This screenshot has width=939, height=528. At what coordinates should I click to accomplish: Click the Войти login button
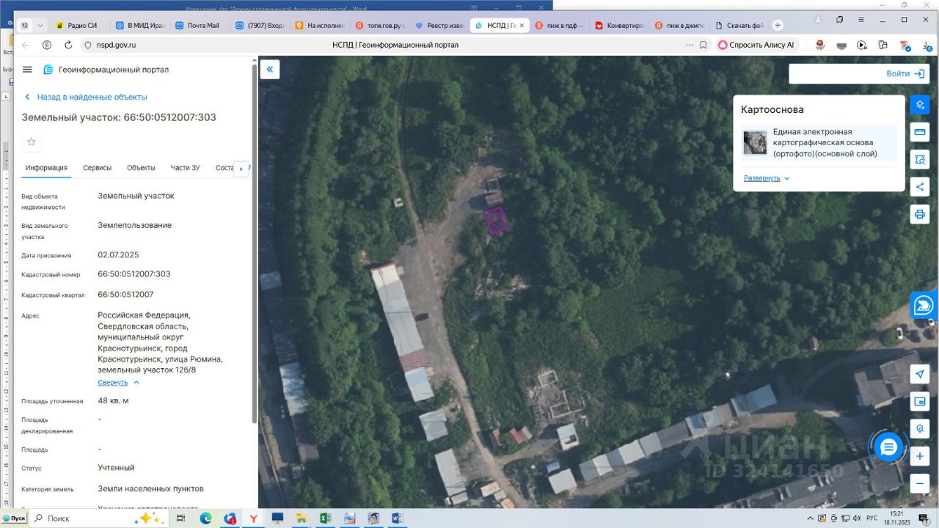(x=905, y=73)
